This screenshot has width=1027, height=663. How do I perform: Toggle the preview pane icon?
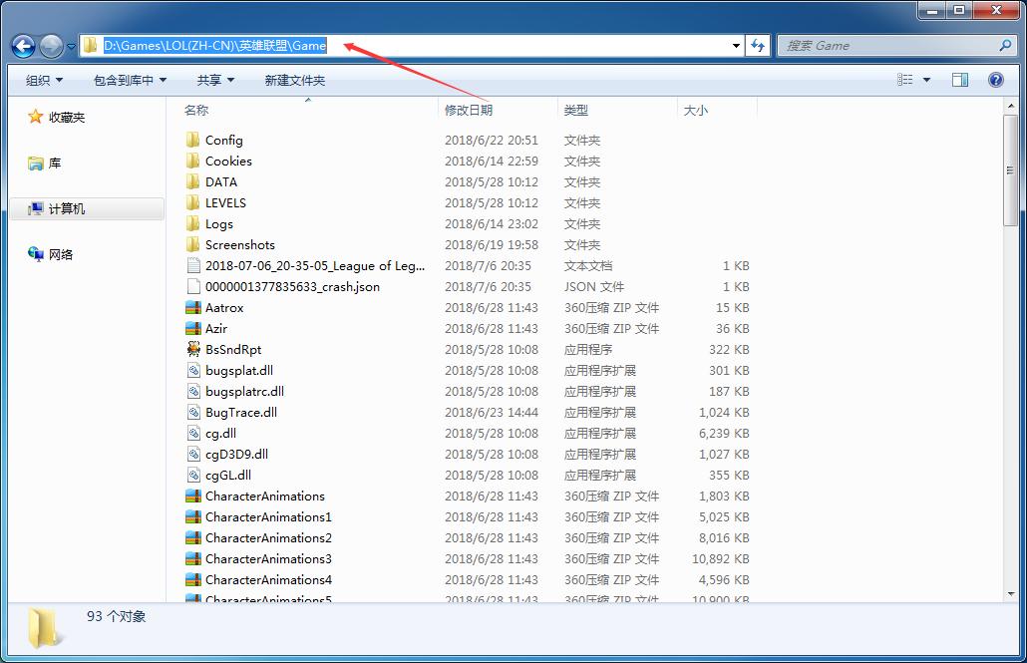point(960,80)
